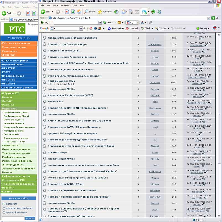Open the View menu in the forum window
Screen dimensions: 222x222
point(55,6)
